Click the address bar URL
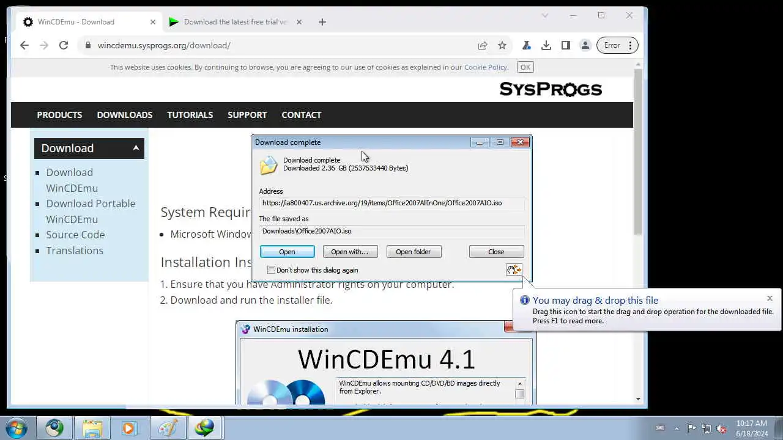The width and height of the screenshot is (783, 440). pyautogui.click(x=164, y=45)
